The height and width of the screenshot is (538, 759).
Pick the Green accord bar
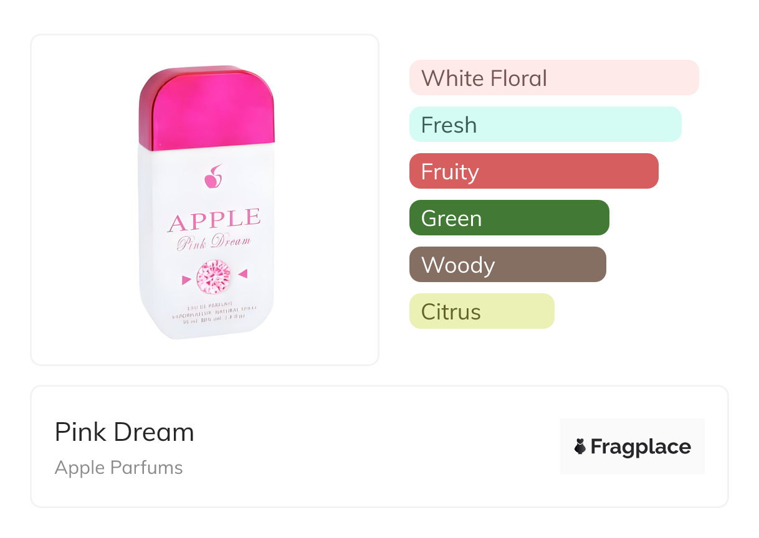(x=508, y=218)
